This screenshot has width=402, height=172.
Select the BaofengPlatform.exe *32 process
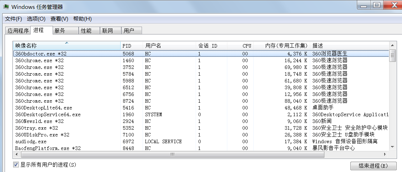[x=201, y=148]
